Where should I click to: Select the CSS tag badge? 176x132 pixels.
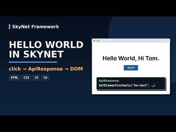coord(26,77)
